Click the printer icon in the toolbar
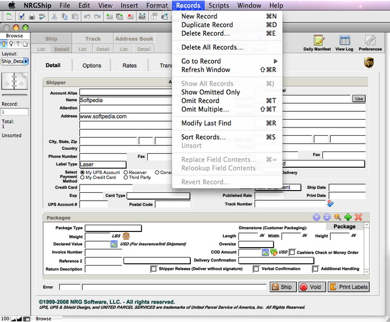390x322 pixels. pyautogui.click(x=32, y=17)
